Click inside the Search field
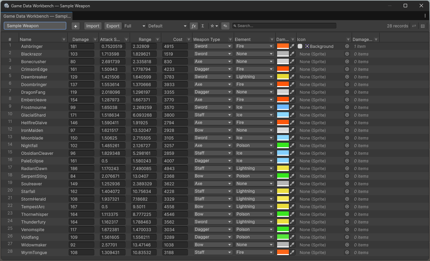The height and width of the screenshot is (261, 430). point(284,26)
